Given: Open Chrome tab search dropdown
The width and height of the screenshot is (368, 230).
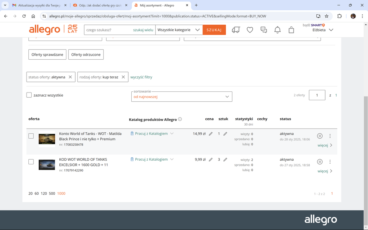Looking at the screenshot, I should [5, 5].
